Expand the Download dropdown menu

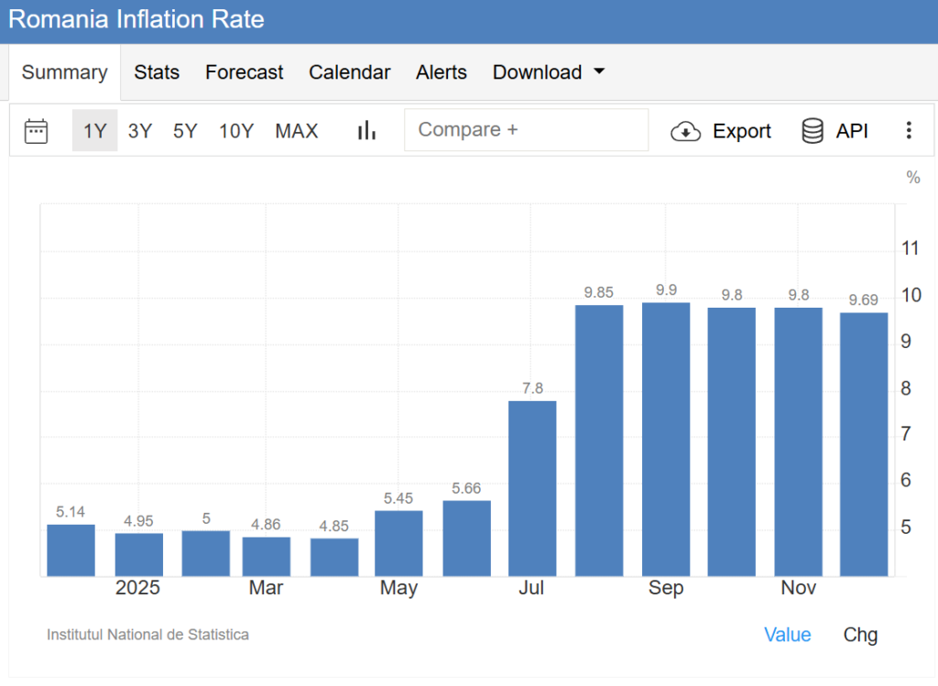click(x=548, y=72)
